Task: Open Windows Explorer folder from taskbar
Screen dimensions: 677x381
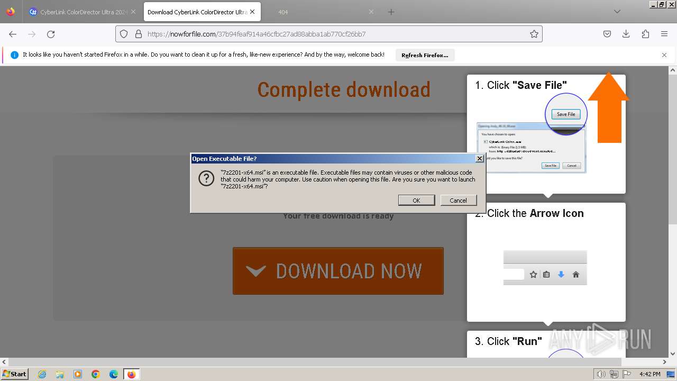Action: (60, 374)
